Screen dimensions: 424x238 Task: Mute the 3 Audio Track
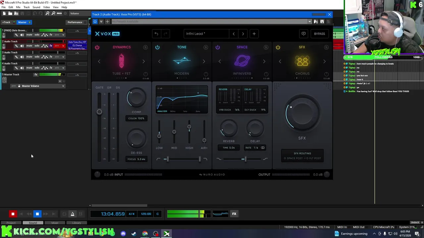pyautogui.click(x=29, y=57)
